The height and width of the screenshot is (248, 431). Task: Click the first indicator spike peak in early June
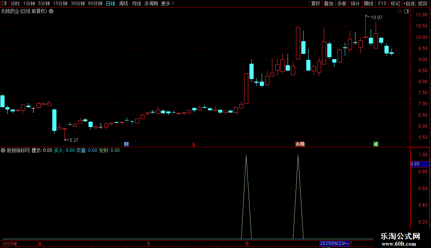(x=246, y=155)
